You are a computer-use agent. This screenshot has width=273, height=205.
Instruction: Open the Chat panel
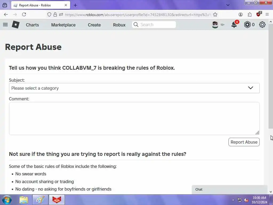pyautogui.click(x=230, y=190)
